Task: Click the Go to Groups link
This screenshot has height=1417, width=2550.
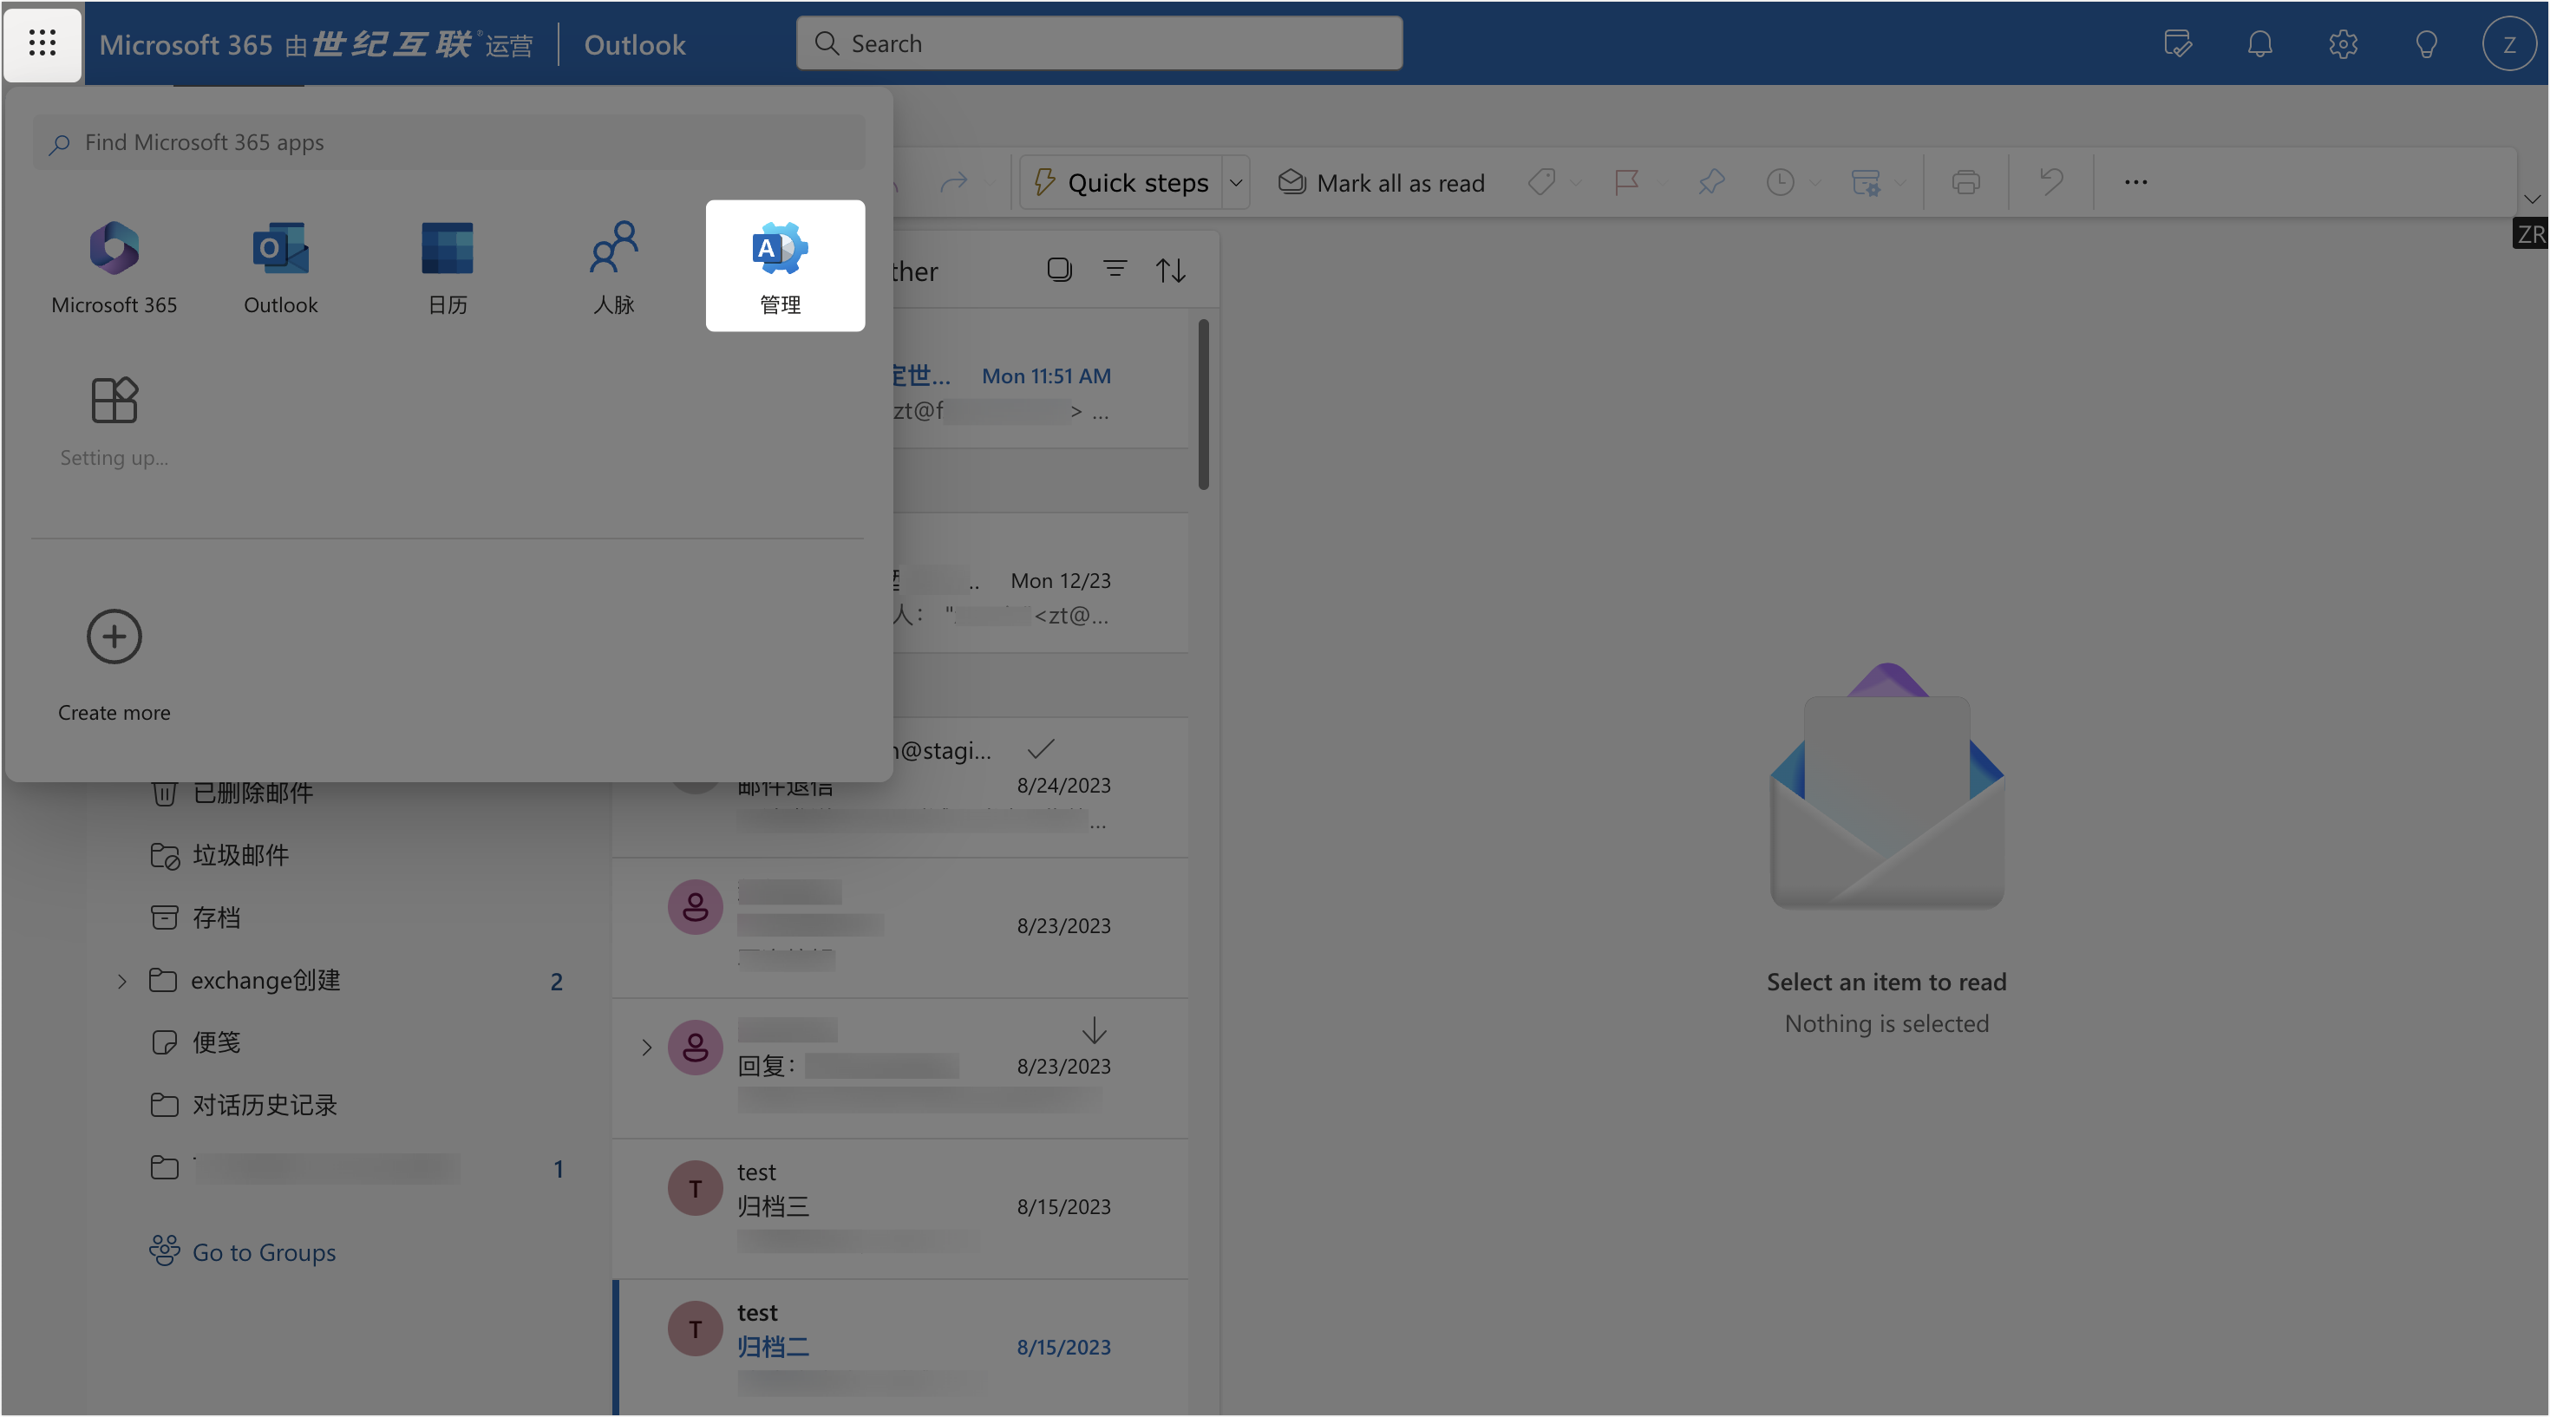Action: [x=264, y=1251]
